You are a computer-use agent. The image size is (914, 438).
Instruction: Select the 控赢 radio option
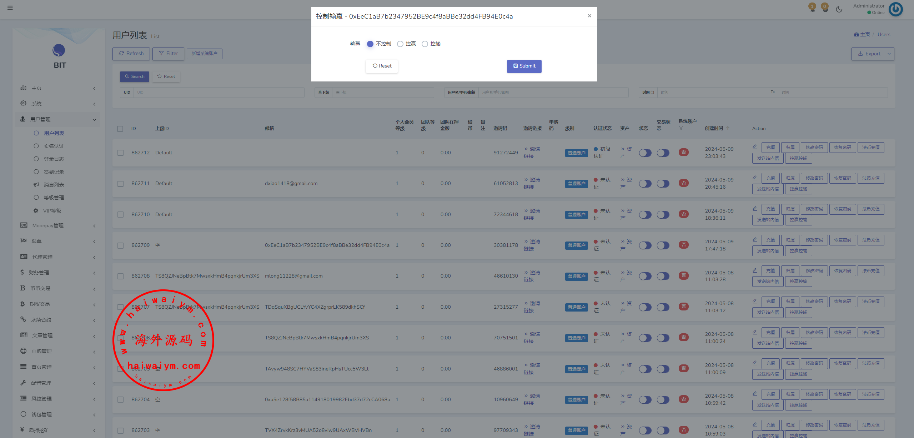(x=400, y=44)
